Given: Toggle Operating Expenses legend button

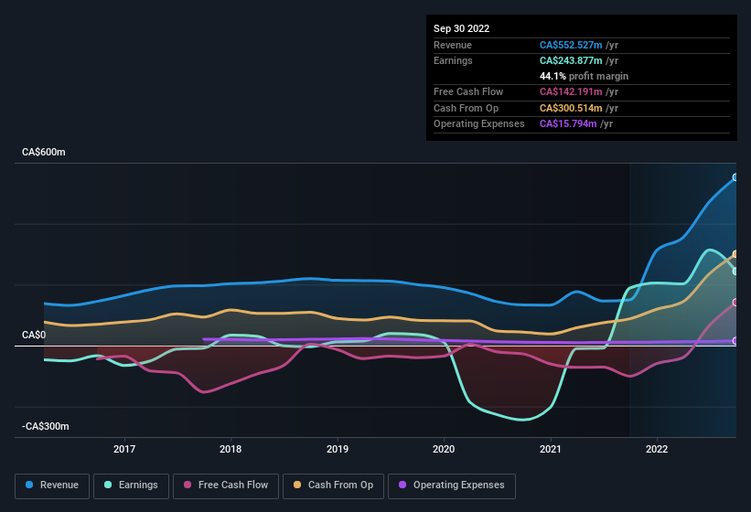Looking at the screenshot, I should (x=452, y=485).
